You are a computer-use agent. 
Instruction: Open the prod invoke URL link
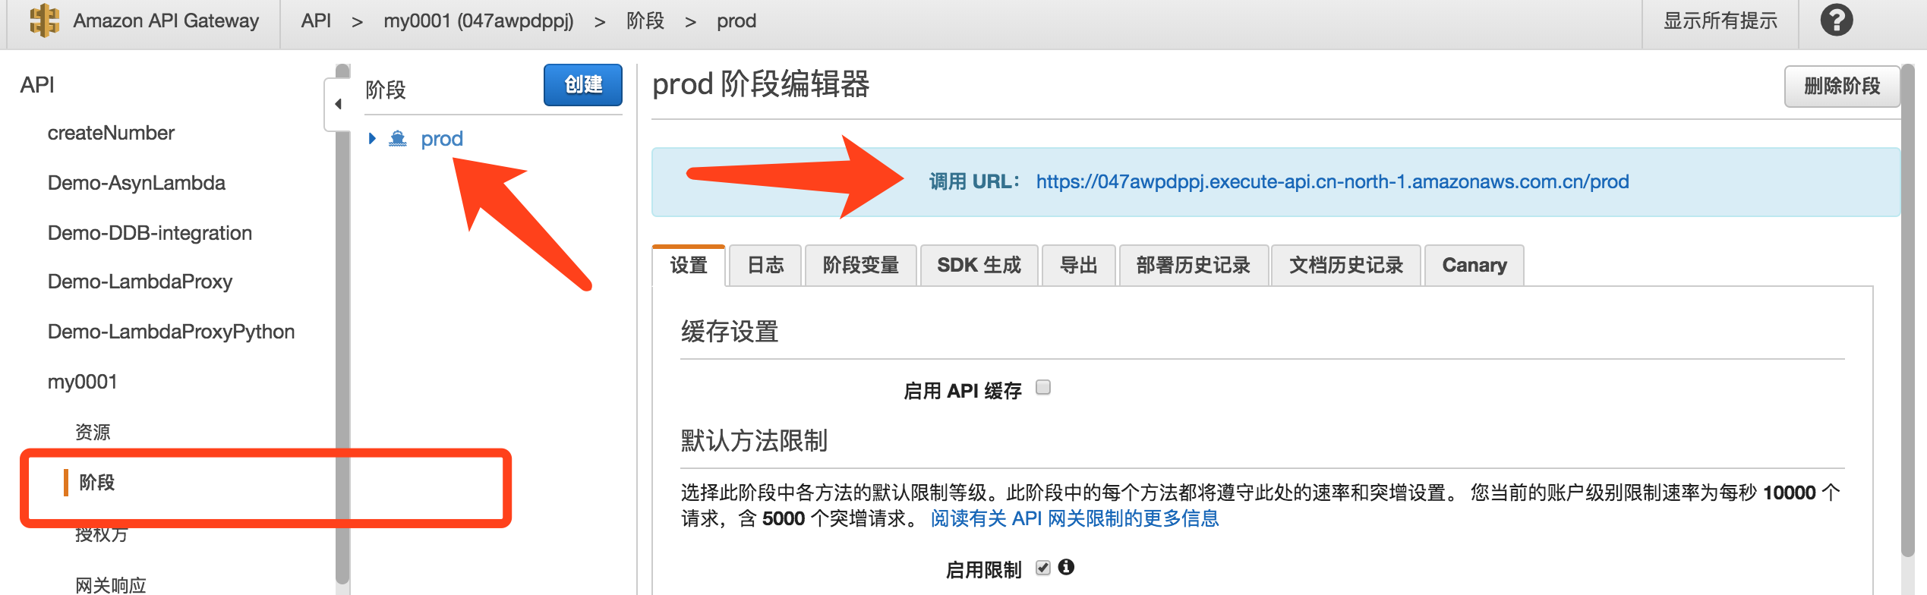click(1332, 182)
